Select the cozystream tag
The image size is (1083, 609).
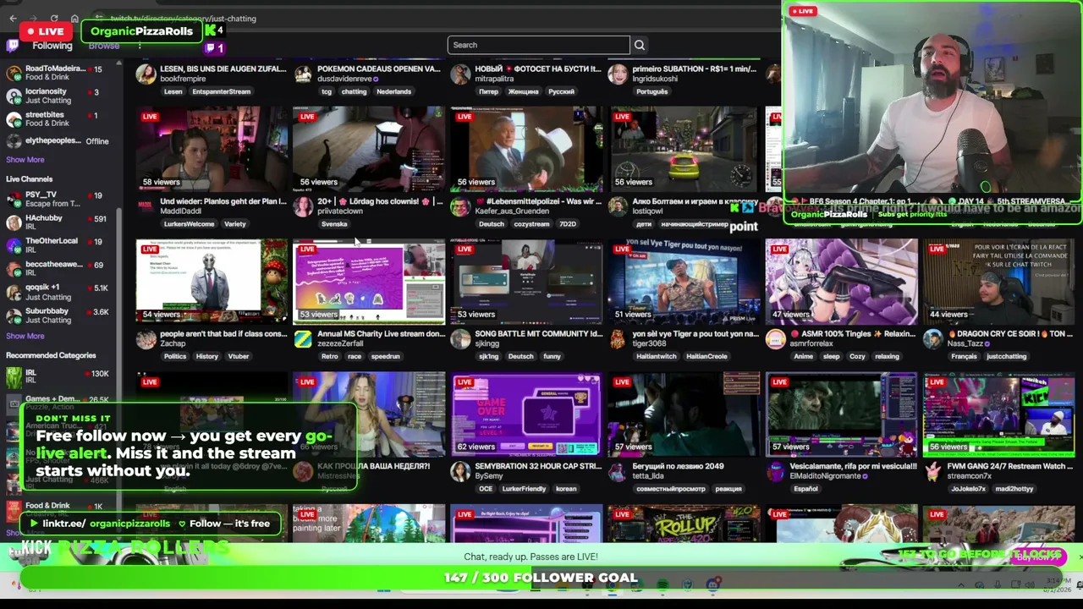pos(532,224)
